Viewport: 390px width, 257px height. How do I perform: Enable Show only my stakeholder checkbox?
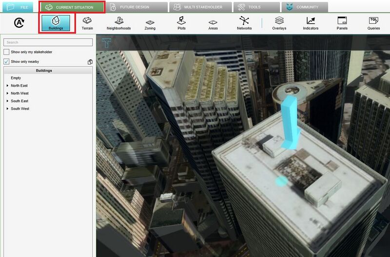click(6, 52)
